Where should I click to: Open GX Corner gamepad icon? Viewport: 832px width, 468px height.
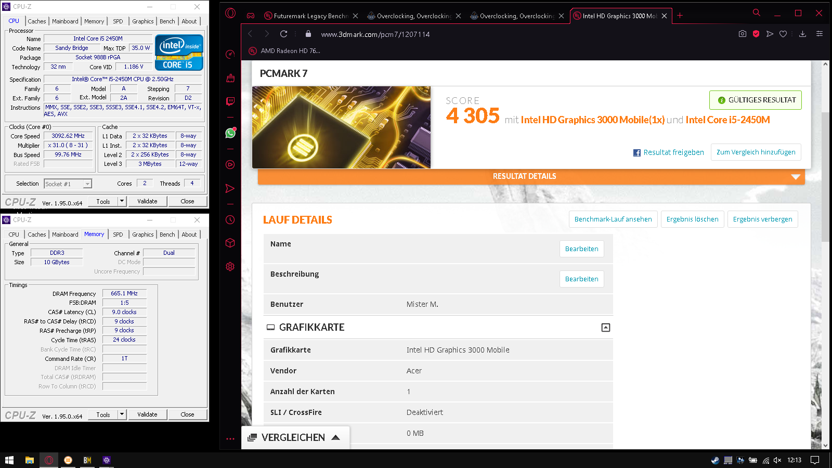(x=251, y=16)
